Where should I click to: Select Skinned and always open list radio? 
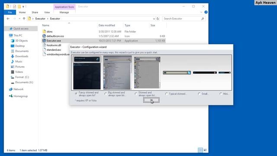click(x=136, y=94)
